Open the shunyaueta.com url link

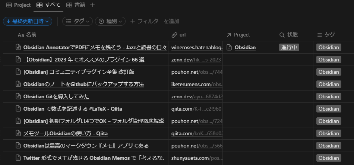(x=197, y=158)
